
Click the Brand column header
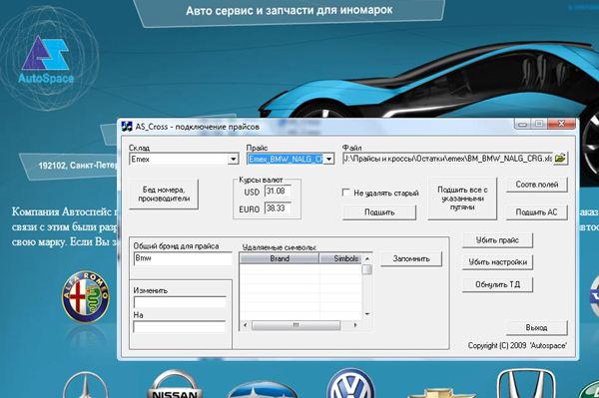tap(280, 258)
